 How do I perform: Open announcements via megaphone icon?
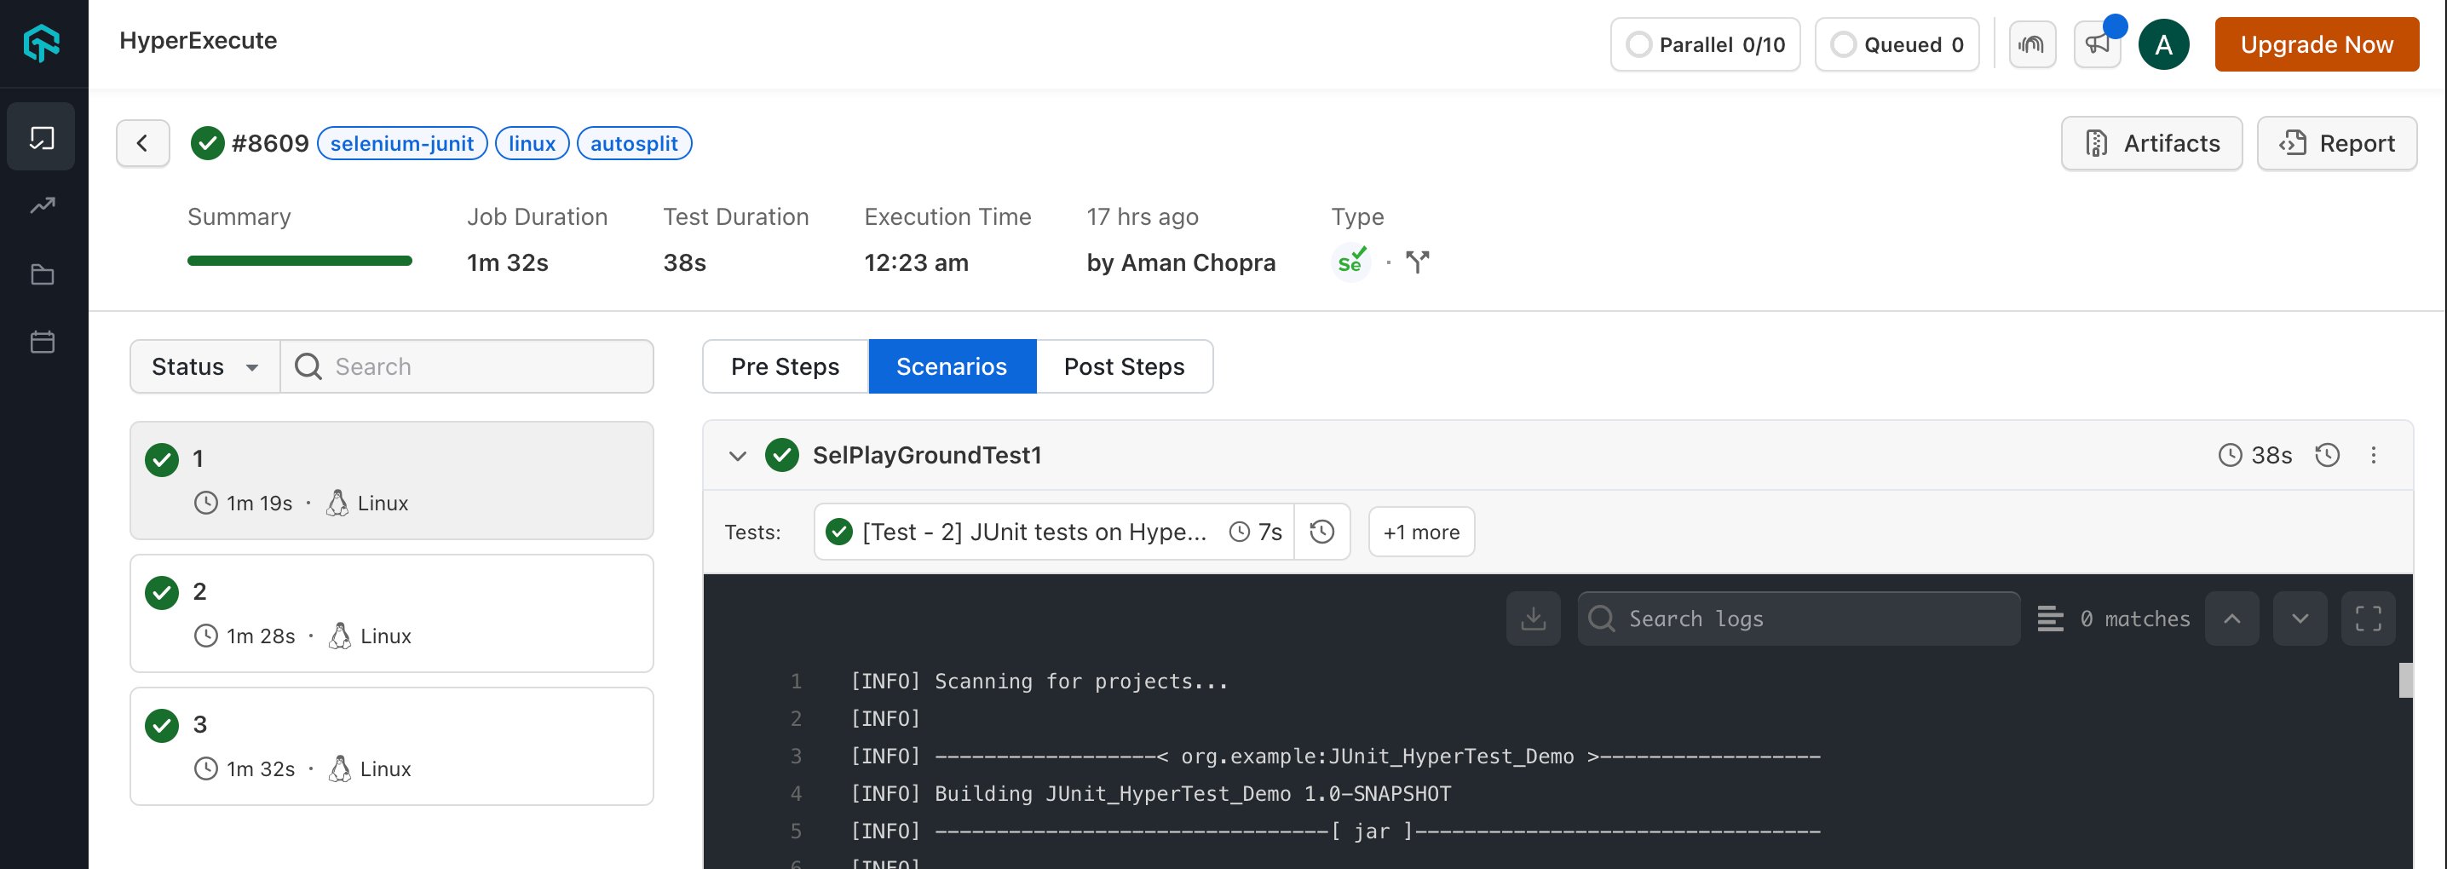(2098, 43)
